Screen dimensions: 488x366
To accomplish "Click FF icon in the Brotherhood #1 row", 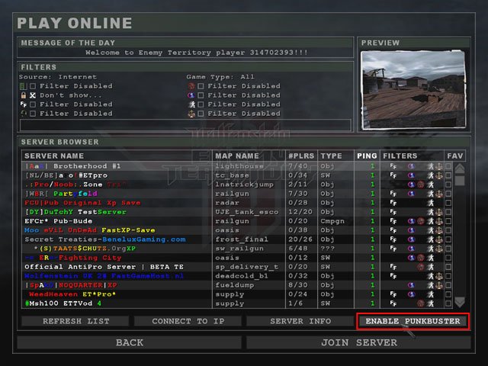I will 393,166.
